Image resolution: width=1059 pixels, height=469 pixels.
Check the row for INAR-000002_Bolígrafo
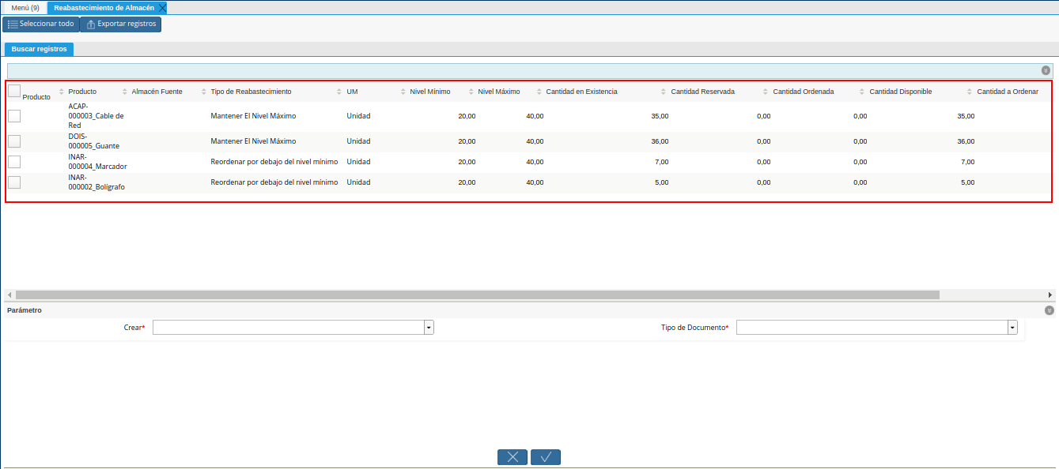click(x=13, y=182)
